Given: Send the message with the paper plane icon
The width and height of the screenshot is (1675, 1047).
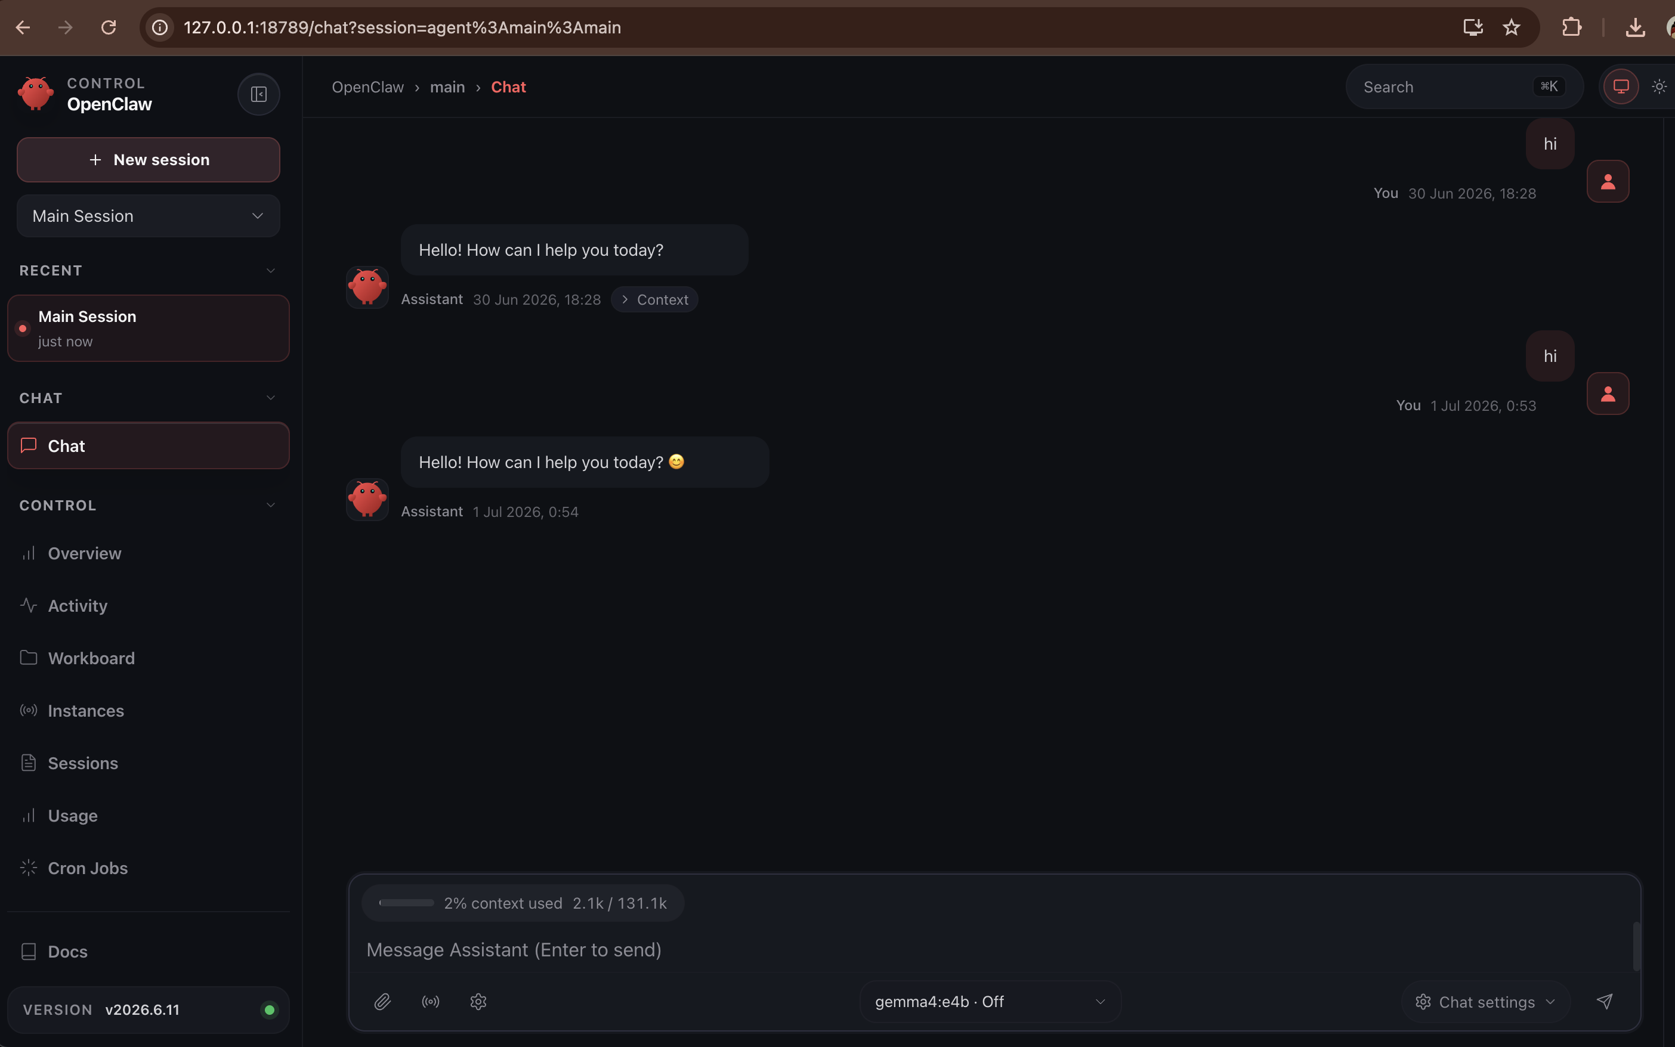Looking at the screenshot, I should click(x=1605, y=1001).
